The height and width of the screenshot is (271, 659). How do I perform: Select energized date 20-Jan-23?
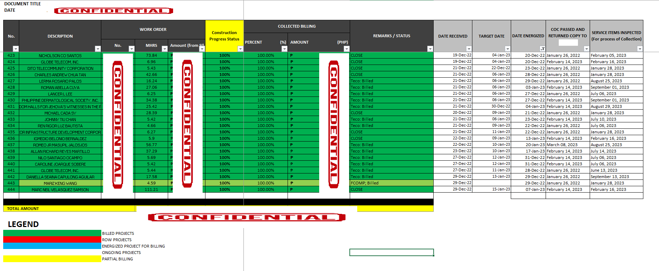tap(528, 144)
